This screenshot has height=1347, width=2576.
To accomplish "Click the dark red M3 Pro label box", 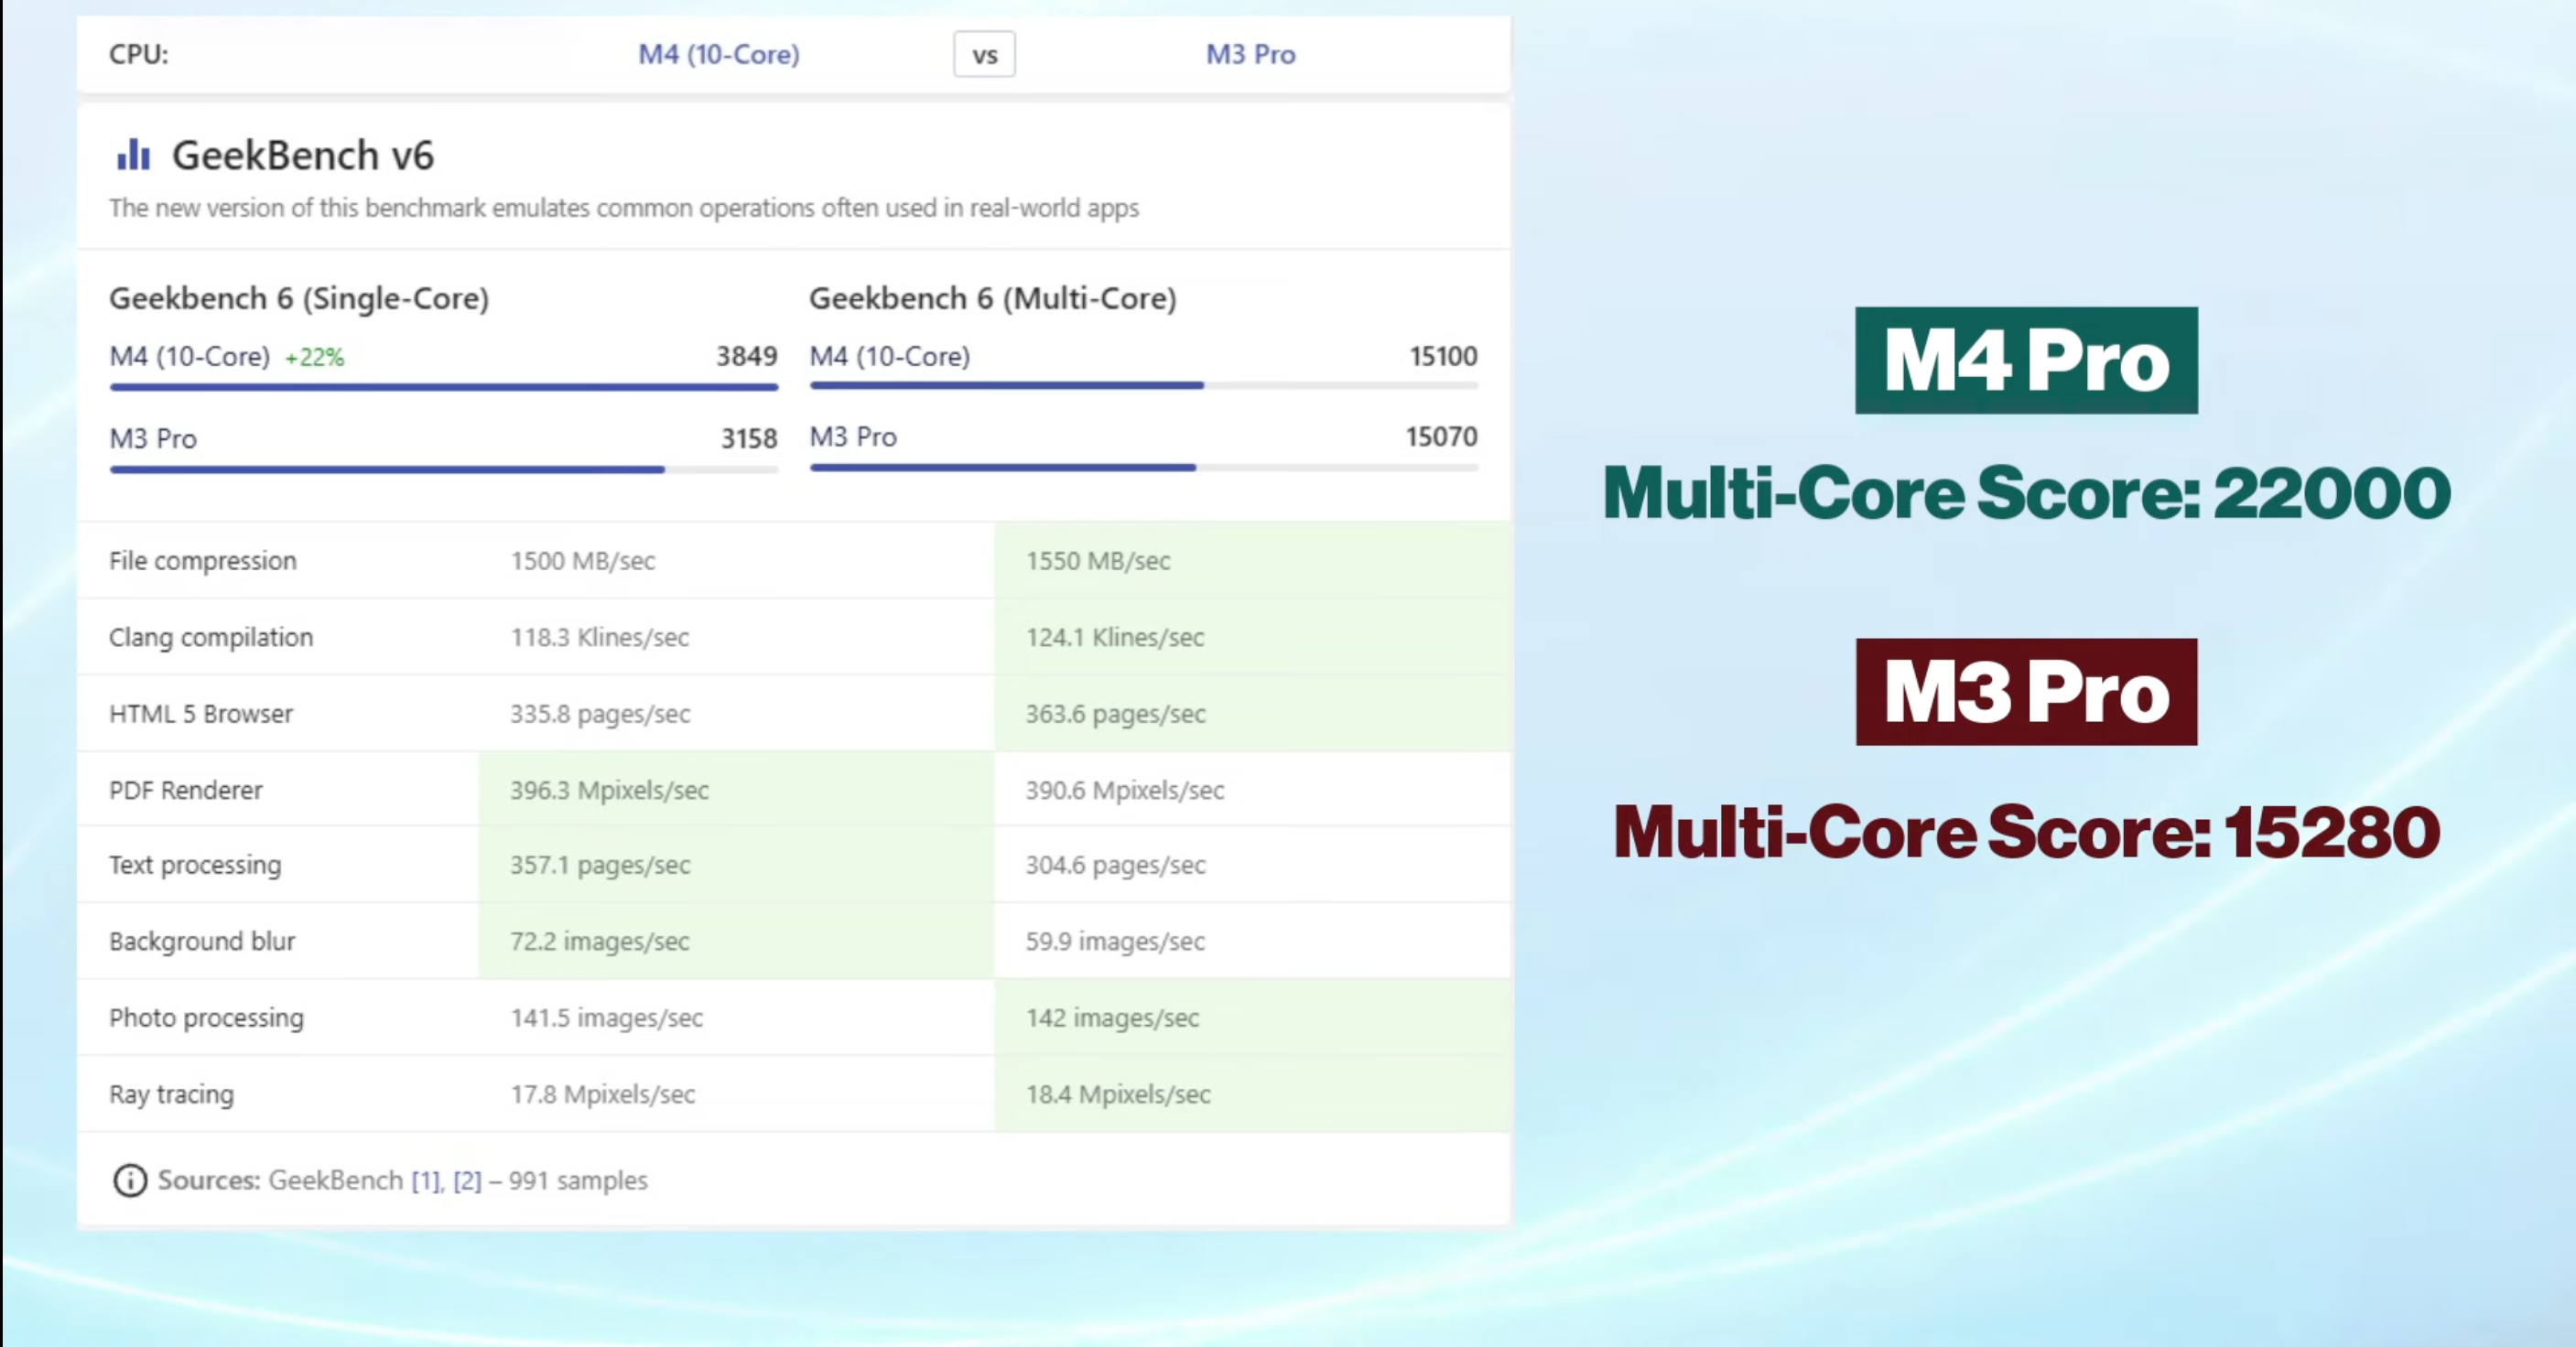I will tap(2025, 692).
